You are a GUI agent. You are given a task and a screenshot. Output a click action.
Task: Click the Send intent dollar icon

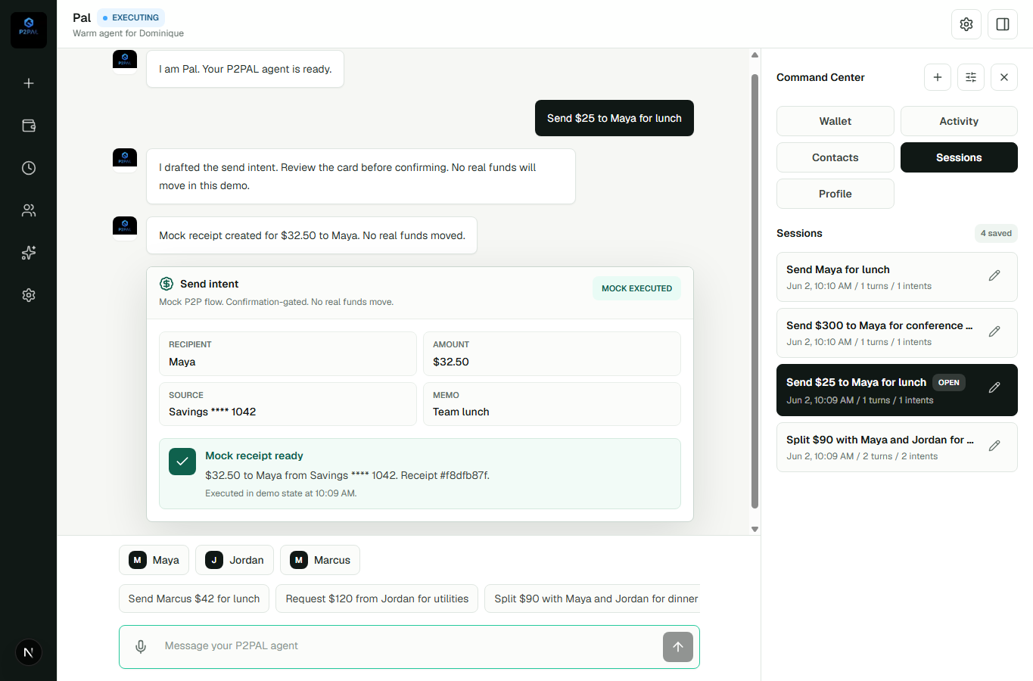166,284
